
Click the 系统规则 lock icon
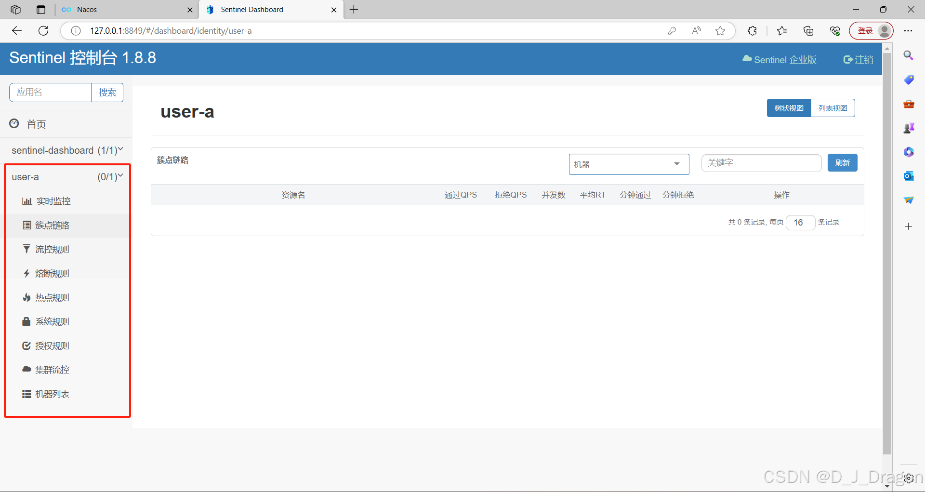click(27, 321)
